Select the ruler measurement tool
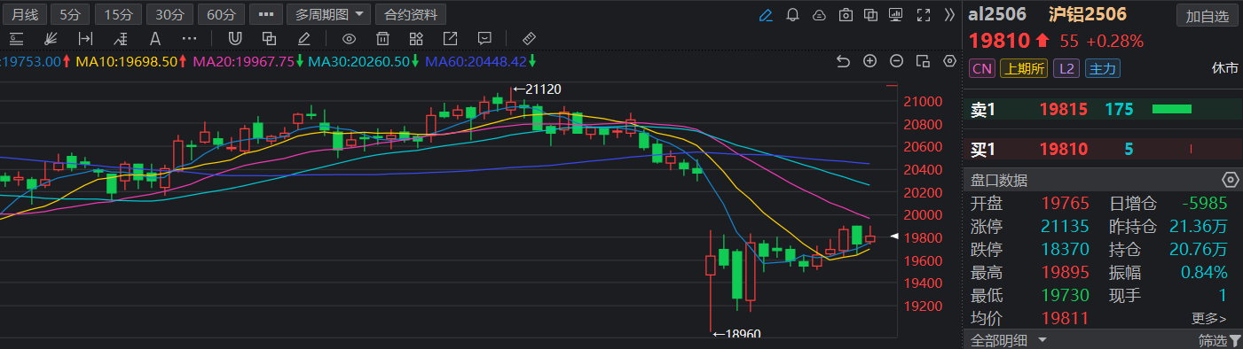The width and height of the screenshot is (1243, 349). coord(529,38)
